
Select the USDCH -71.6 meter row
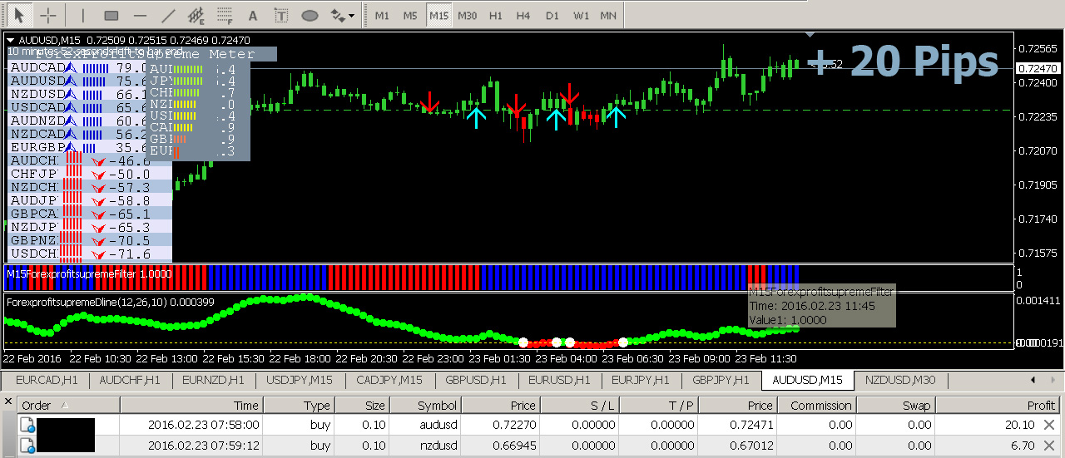89,254
